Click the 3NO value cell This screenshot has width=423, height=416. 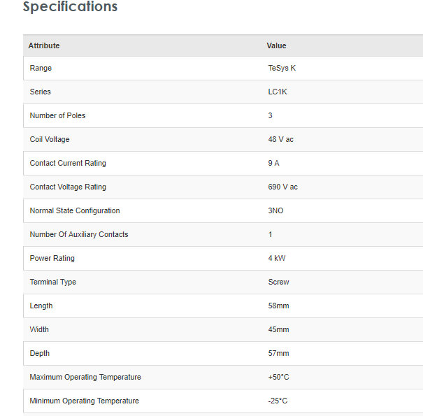pyautogui.click(x=275, y=210)
